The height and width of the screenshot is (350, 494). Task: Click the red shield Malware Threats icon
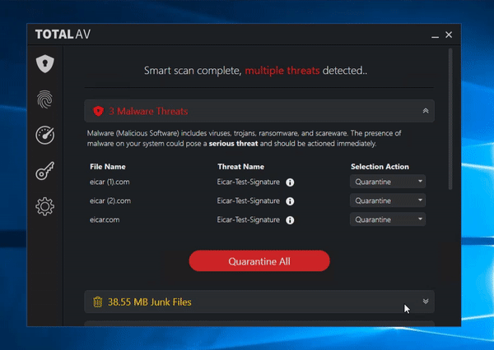tap(98, 110)
